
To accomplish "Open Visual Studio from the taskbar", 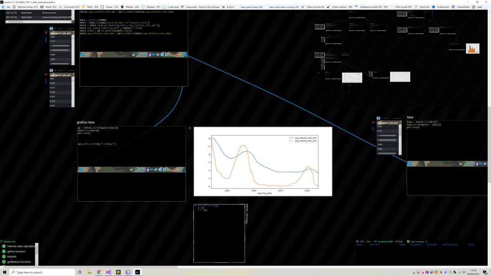I will pos(108,272).
